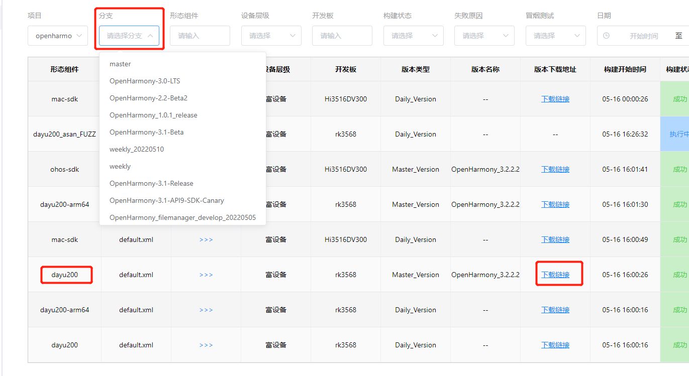Click 下载链接 for 05-16 16:01:30 build

click(x=555, y=204)
